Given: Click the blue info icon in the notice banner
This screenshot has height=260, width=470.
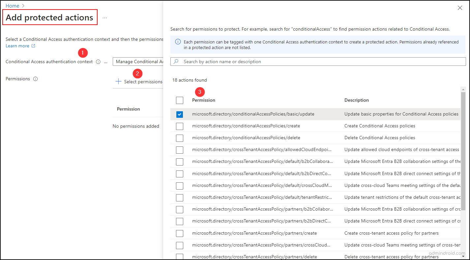Looking at the screenshot, I should pyautogui.click(x=178, y=42).
